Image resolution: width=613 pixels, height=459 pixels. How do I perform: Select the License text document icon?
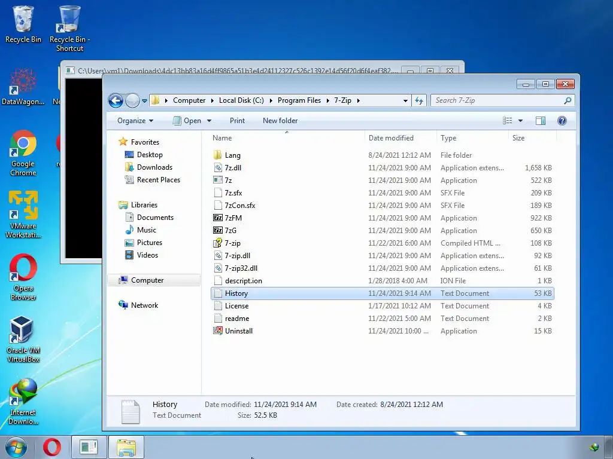pos(218,305)
